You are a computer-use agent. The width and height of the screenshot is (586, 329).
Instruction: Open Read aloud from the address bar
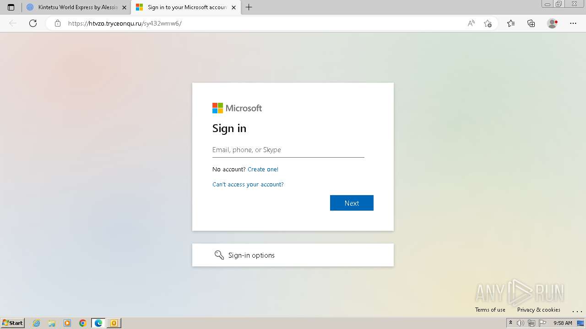click(471, 23)
